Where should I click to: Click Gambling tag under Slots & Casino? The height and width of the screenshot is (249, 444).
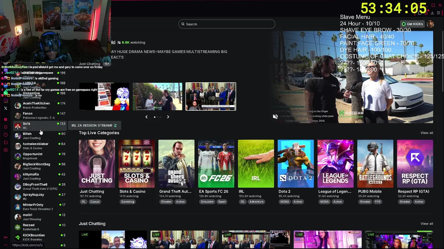point(128,202)
